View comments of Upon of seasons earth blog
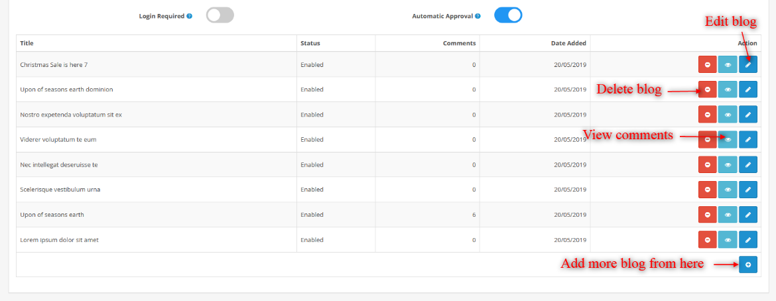The width and height of the screenshot is (776, 301). click(728, 215)
